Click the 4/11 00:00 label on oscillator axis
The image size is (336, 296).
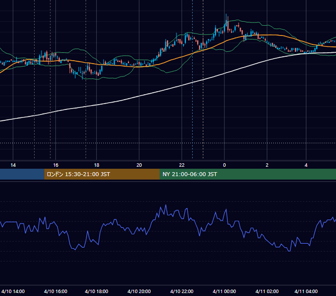coord(224,291)
